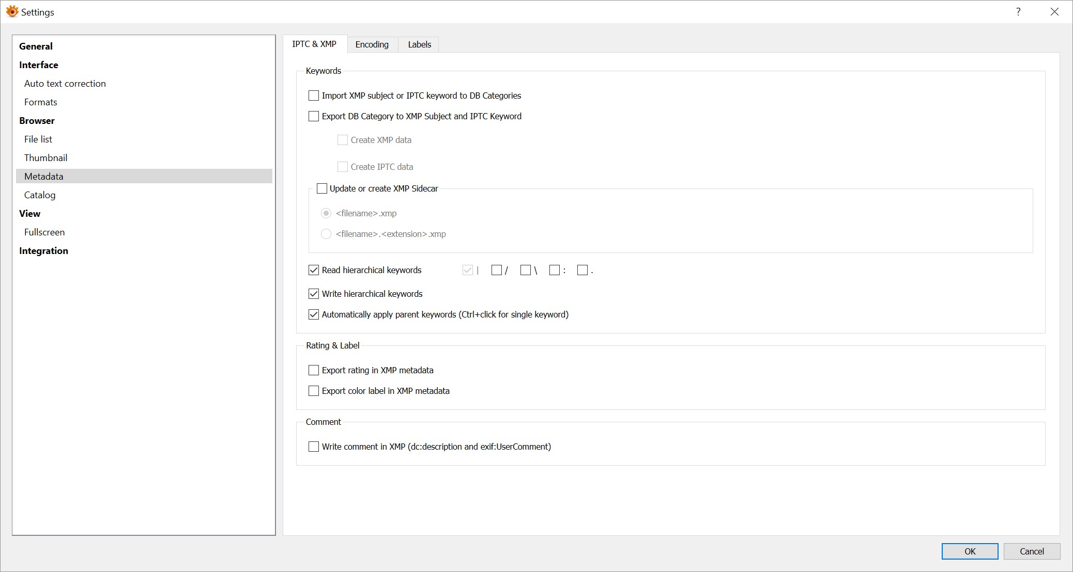Check Write comment in XMP option
Viewport: 1073px width, 572px height.
click(314, 447)
